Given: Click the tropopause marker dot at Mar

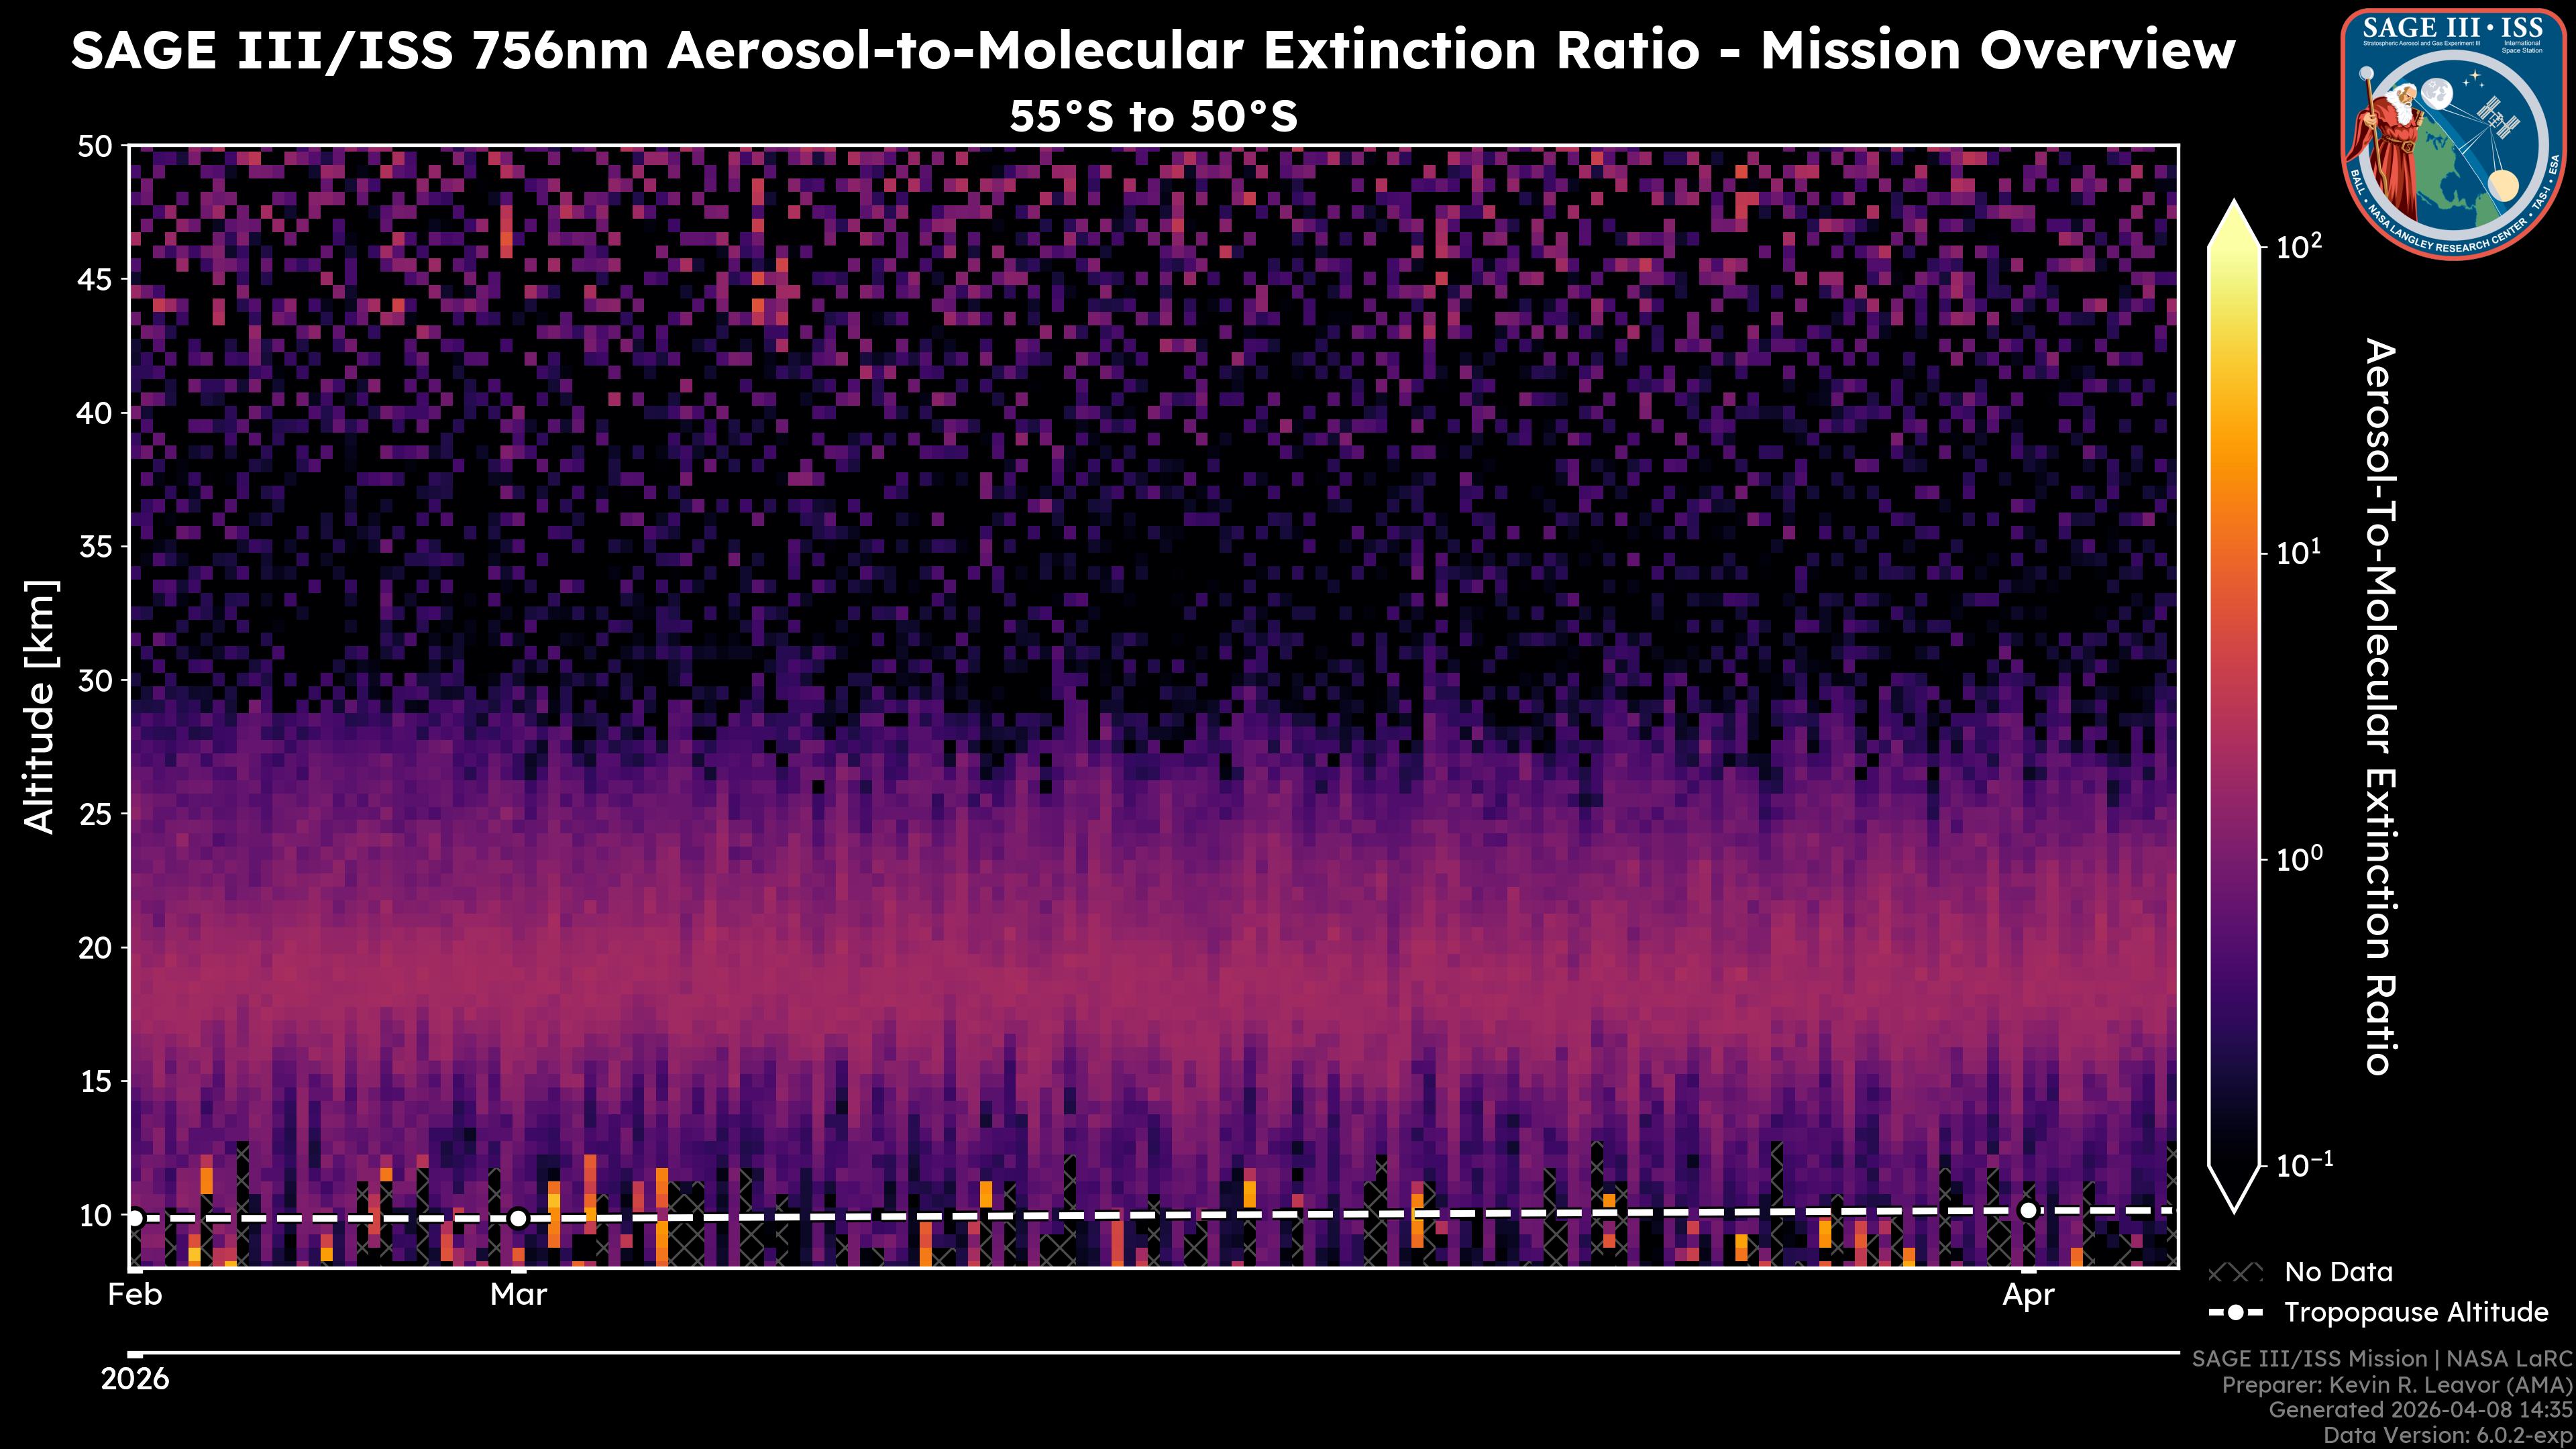Looking at the screenshot, I should (x=518, y=1218).
